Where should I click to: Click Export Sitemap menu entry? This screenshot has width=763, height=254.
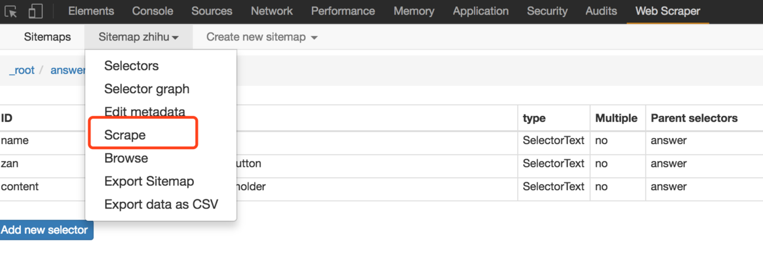point(149,182)
